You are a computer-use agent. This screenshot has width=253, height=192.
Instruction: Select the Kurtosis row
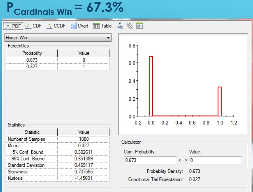[x=58, y=178]
